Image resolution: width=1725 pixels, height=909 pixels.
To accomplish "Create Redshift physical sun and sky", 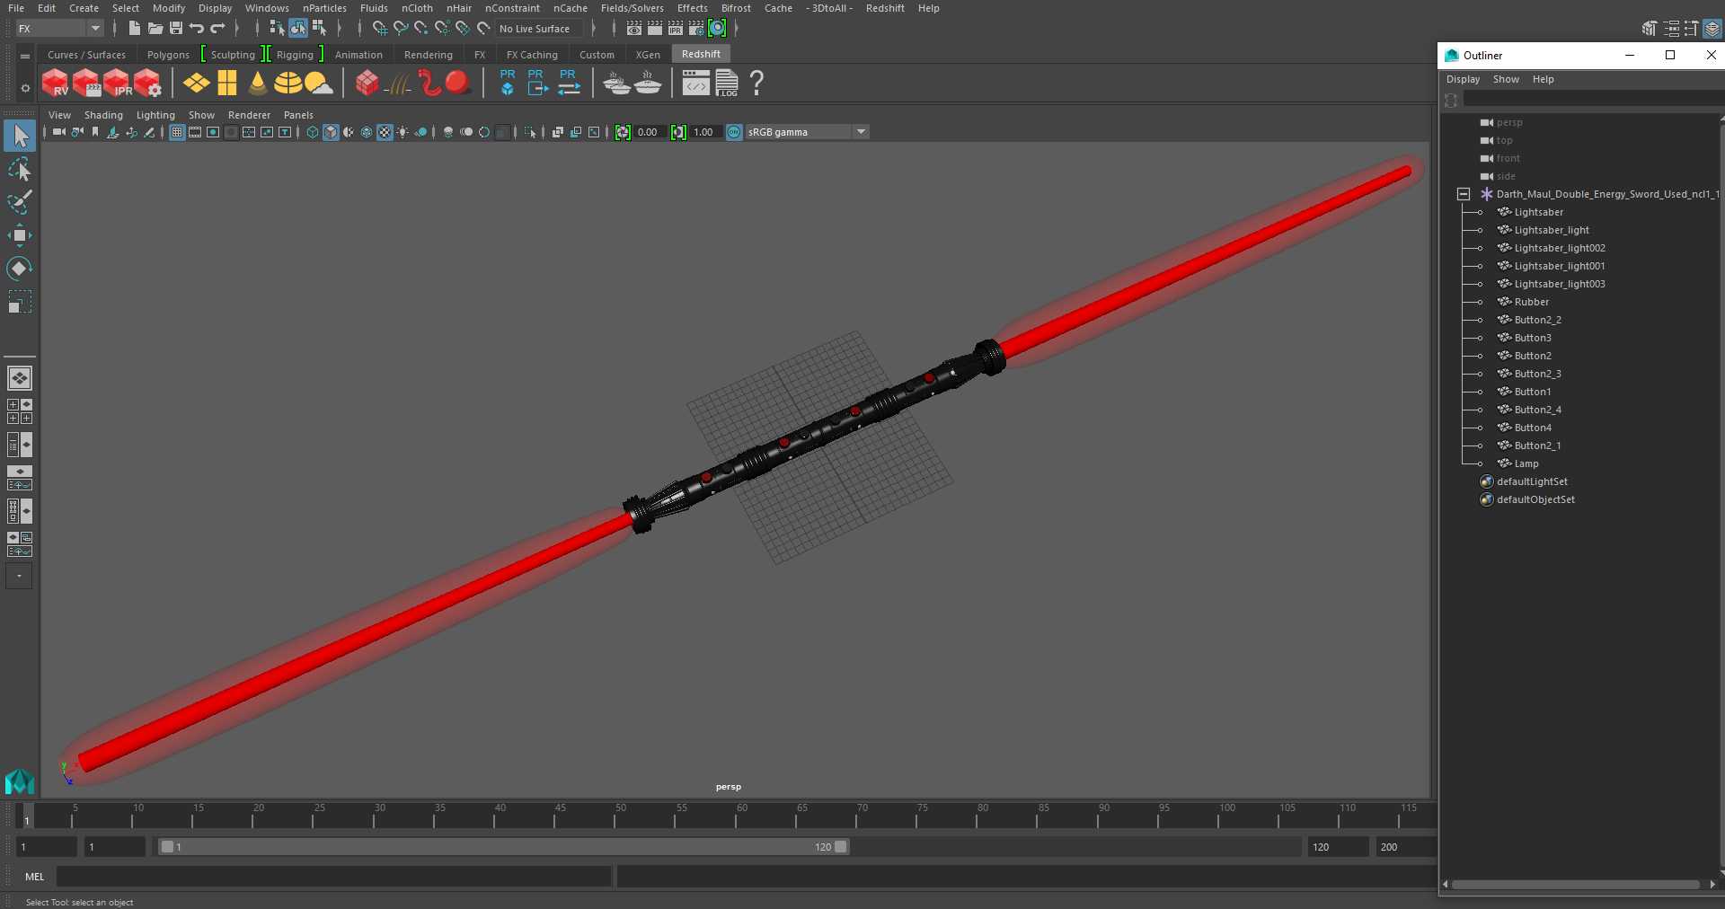I will click(x=319, y=84).
